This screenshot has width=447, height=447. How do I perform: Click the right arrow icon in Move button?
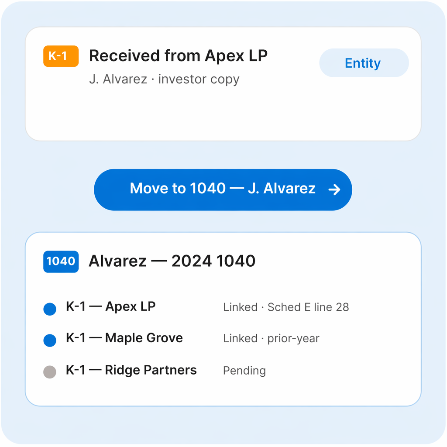(334, 189)
